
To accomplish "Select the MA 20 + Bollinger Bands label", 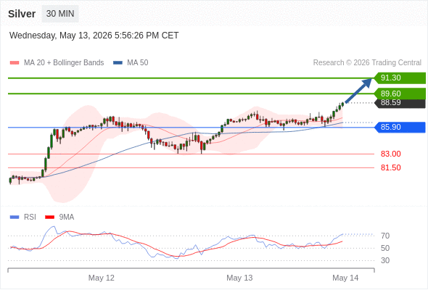I will (64, 63).
